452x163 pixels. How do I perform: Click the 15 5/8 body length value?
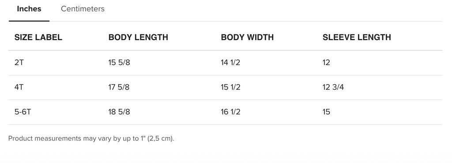(119, 62)
